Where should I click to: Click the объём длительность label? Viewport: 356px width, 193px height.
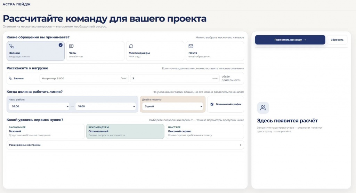click(231, 78)
